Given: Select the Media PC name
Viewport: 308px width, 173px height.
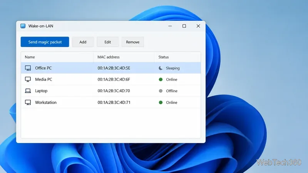Looking at the screenshot, I should [44, 80].
